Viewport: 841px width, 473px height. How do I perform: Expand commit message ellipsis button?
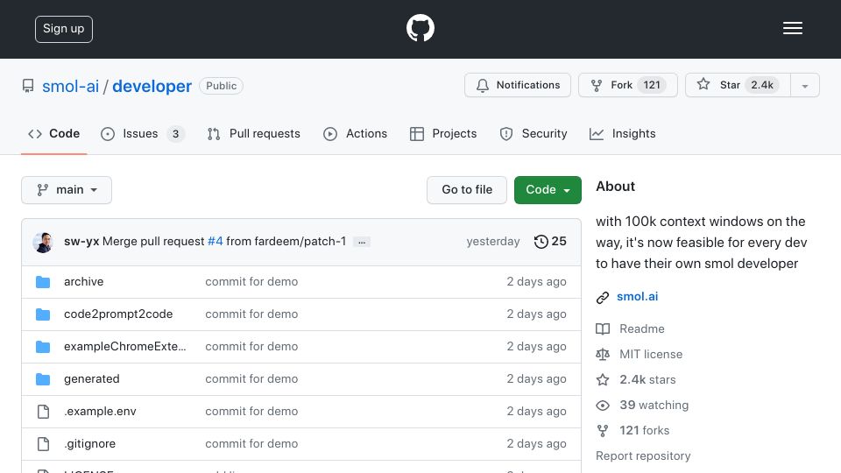362,243
